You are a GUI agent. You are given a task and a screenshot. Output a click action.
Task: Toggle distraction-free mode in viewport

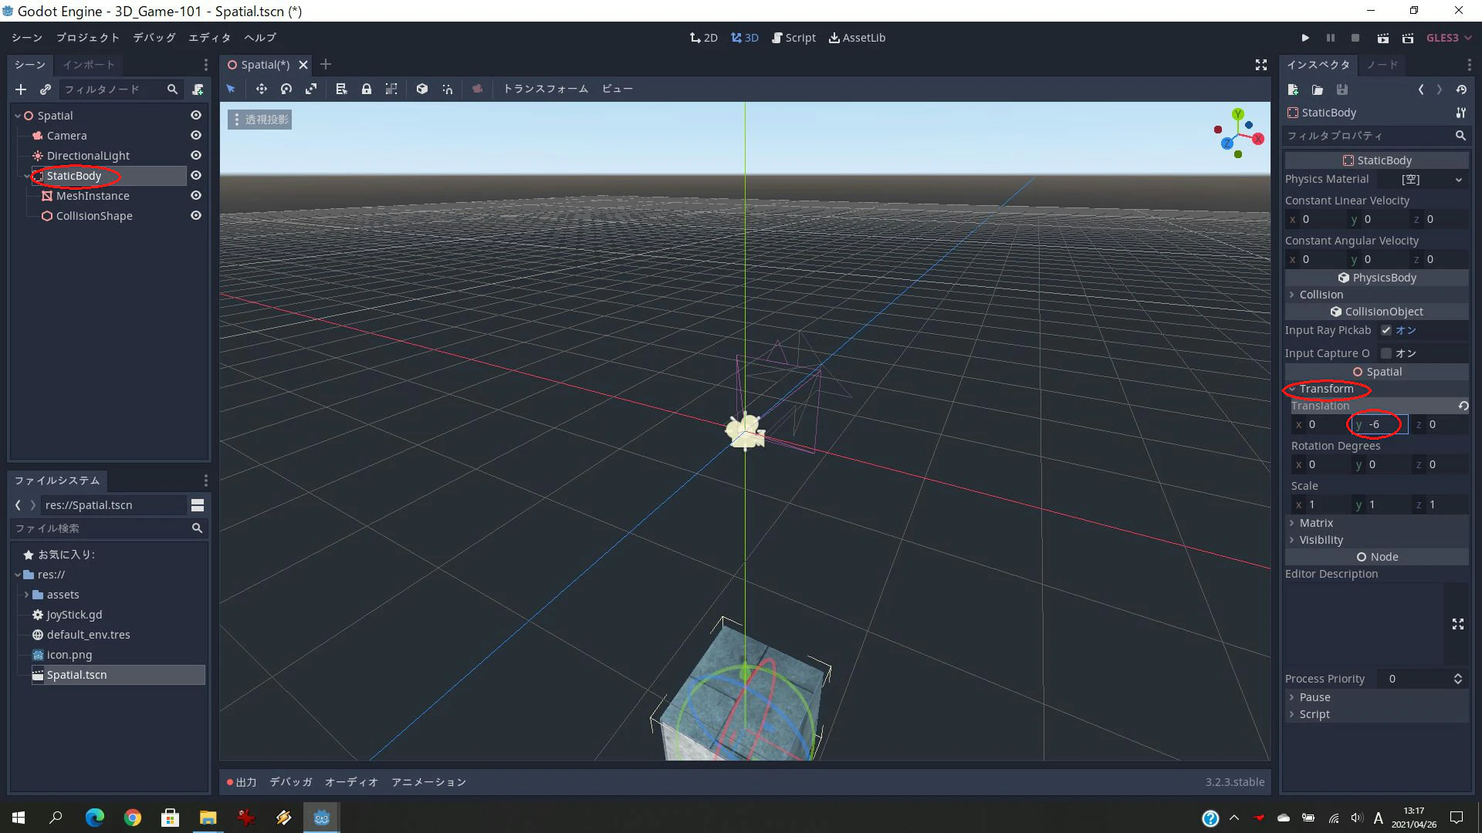click(x=1261, y=65)
